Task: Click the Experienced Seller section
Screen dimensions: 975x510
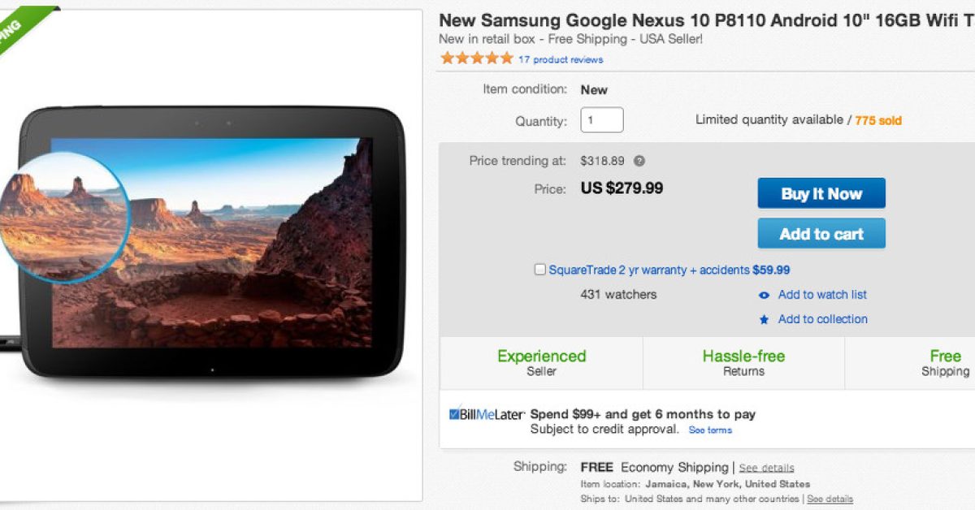Action: 541,363
